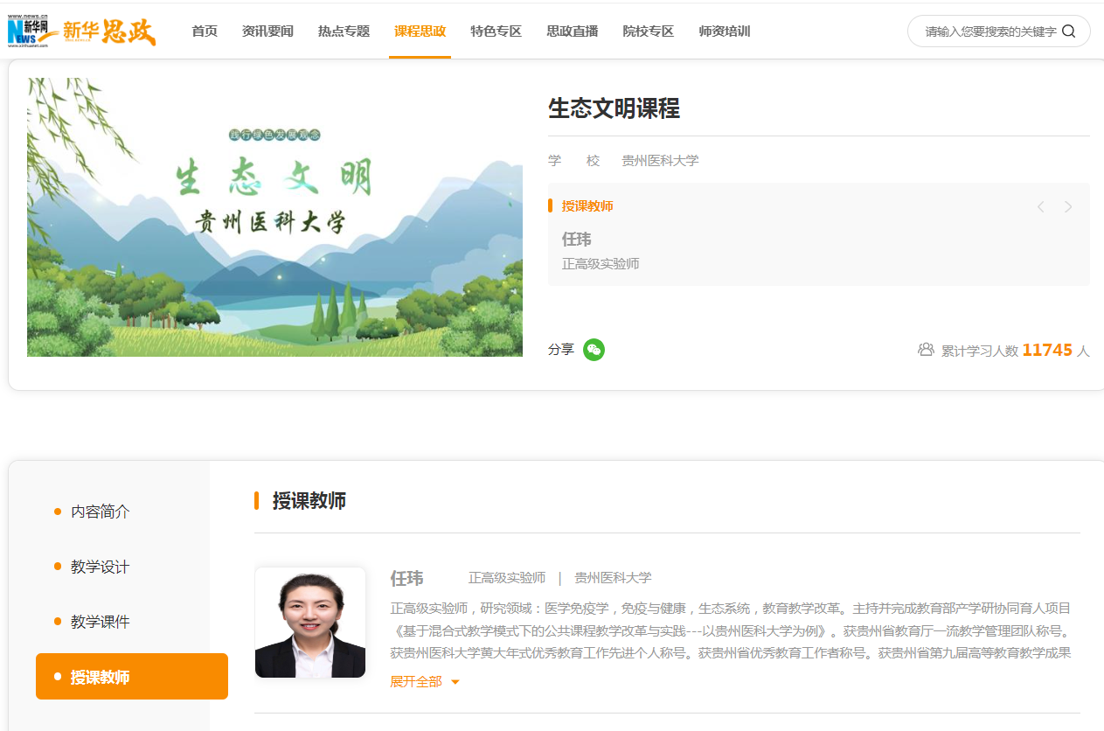Open the 热点专题 nav item
This screenshot has height=731, width=1104.
[344, 31]
